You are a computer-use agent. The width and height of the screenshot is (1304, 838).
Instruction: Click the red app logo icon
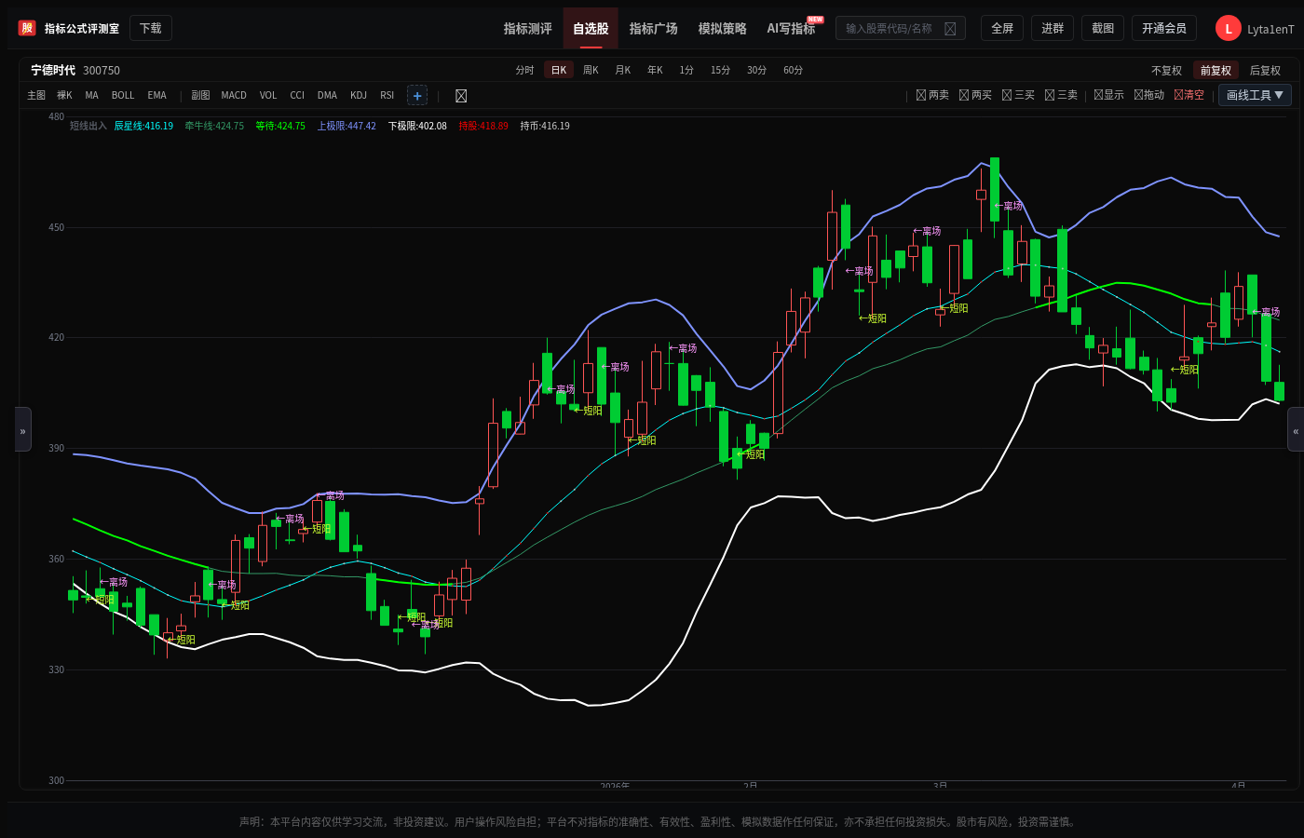coord(27,28)
